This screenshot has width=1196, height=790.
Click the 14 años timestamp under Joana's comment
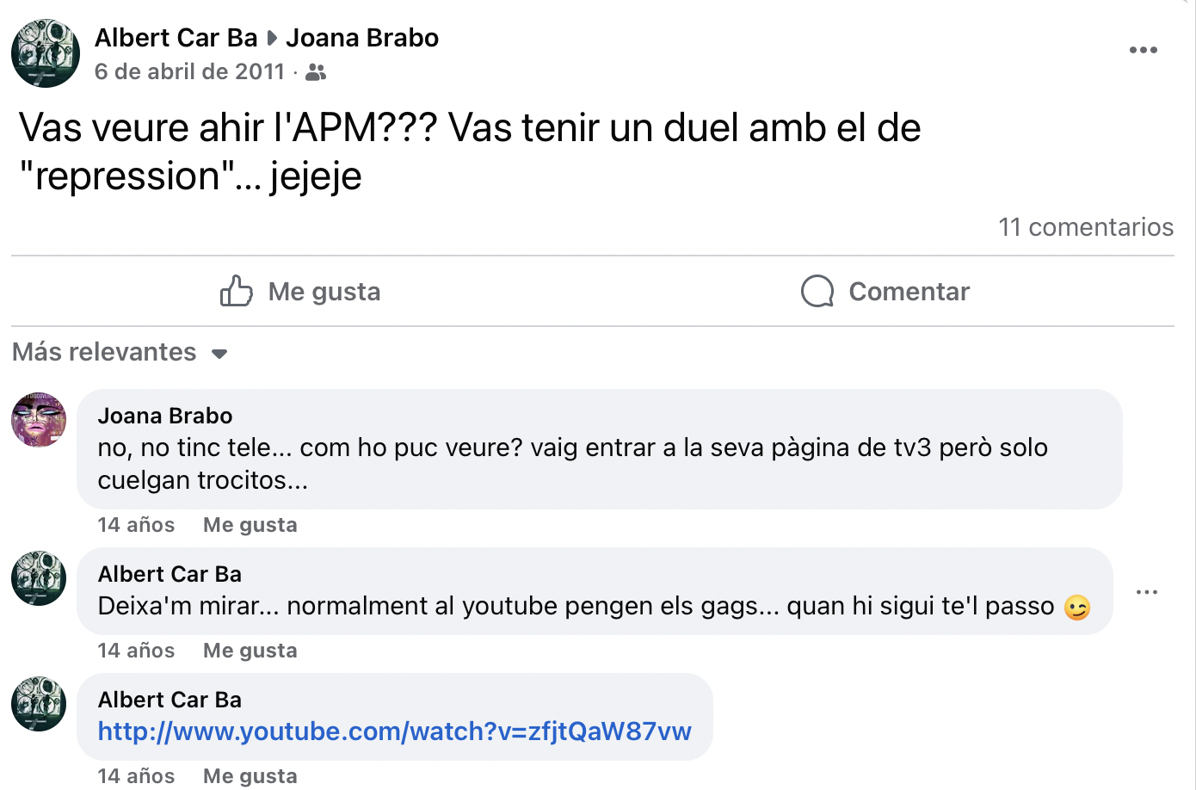click(x=136, y=525)
